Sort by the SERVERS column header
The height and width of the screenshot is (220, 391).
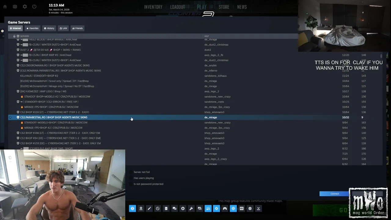(24, 36)
